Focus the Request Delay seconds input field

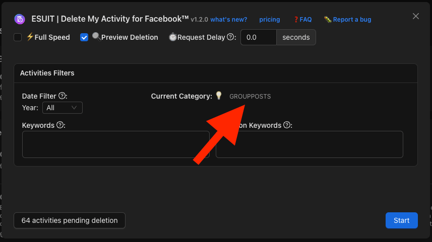coord(259,38)
